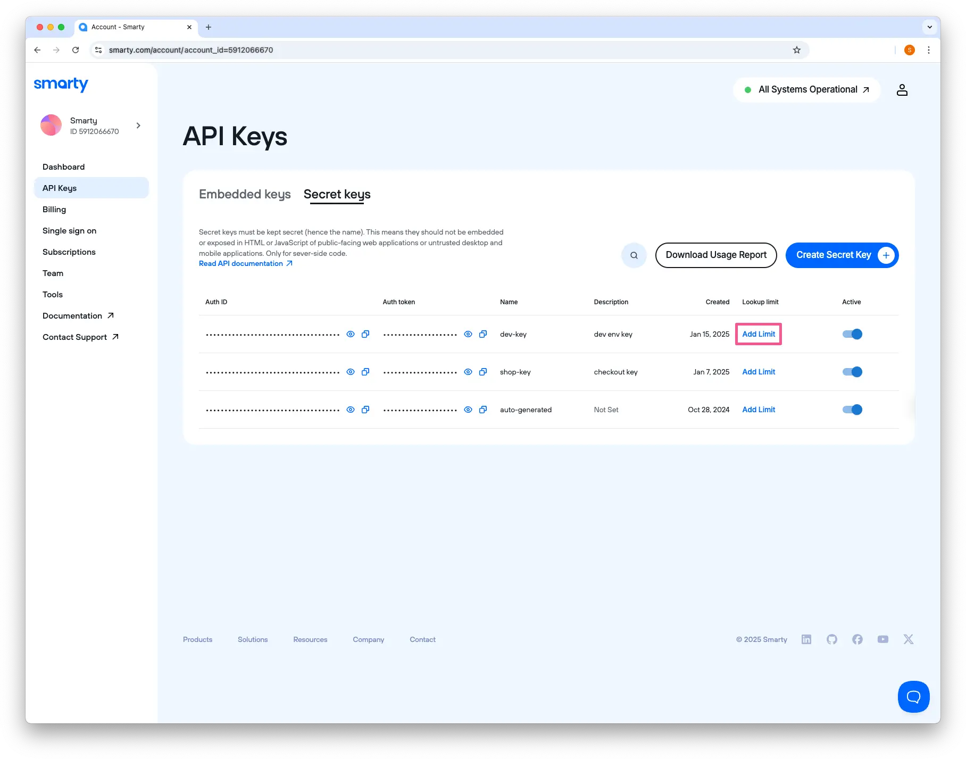Copy the shop-key Auth token
The height and width of the screenshot is (759, 966).
click(483, 372)
